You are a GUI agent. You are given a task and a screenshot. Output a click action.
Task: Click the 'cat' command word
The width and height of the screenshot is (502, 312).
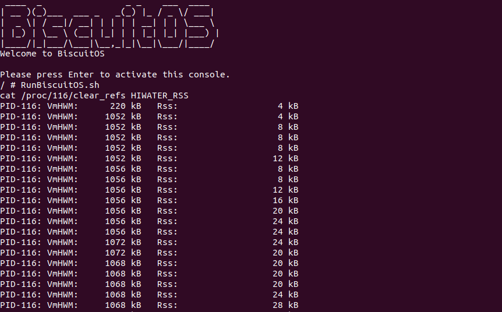(x=8, y=95)
